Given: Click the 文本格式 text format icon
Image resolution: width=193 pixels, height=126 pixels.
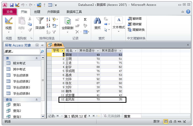Looking at the screenshot, I should tap(119, 20).
